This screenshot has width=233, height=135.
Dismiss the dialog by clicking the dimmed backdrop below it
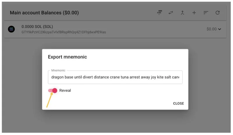point(115,122)
